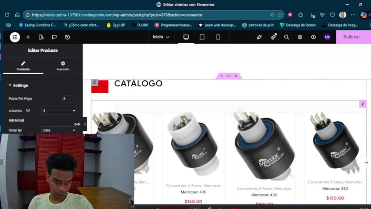Edit Products widget with the pencil handle
Viewport: 371px width, 209px height.
(363, 104)
